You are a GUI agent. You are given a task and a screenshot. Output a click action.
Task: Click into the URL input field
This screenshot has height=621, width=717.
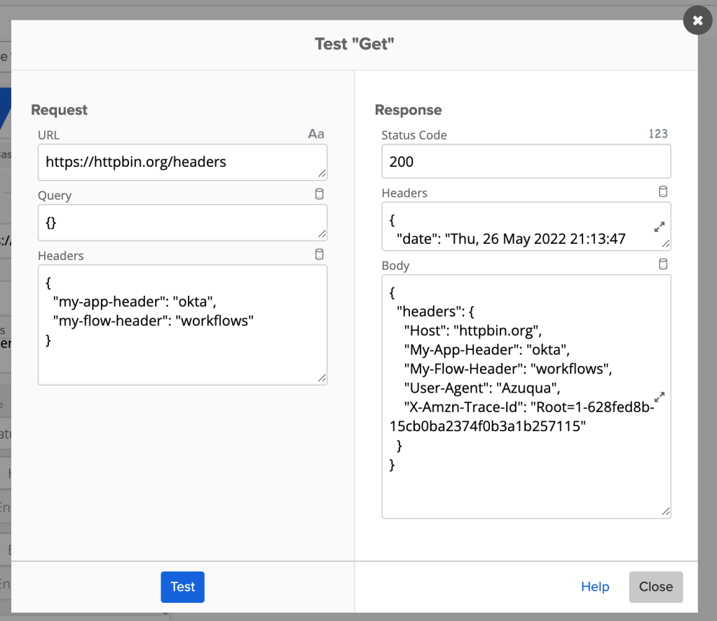pyautogui.click(x=175, y=162)
